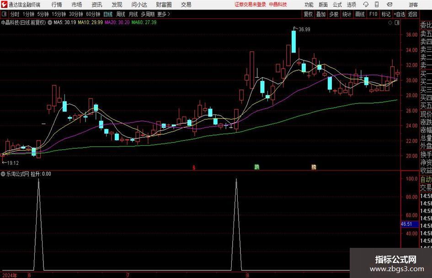Switch to 月线 monthly tab
The width and height of the screenshot is (432, 278).
[133, 14]
